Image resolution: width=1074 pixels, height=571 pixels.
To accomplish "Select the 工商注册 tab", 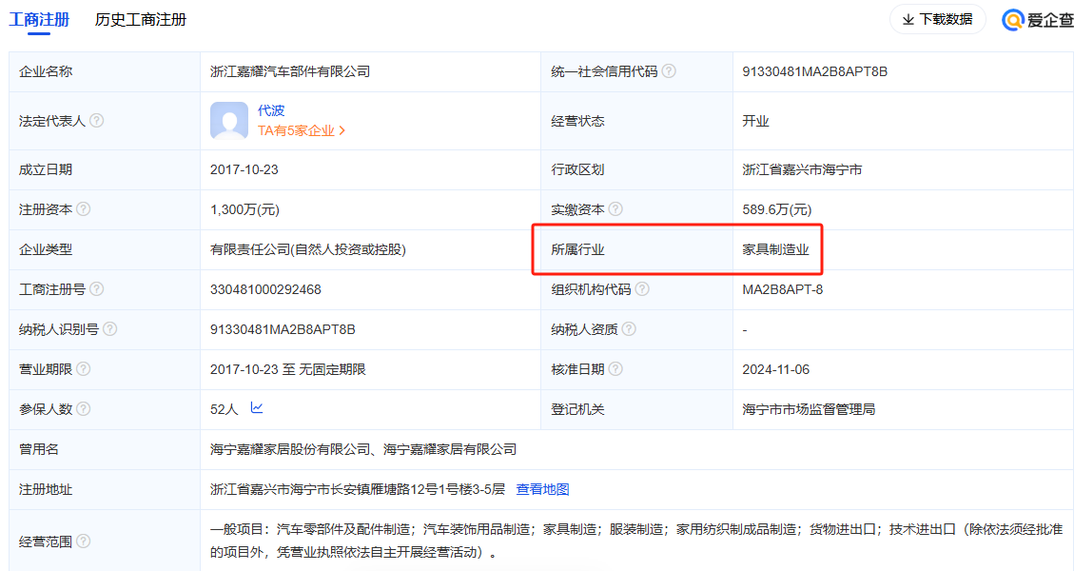I will (x=38, y=19).
